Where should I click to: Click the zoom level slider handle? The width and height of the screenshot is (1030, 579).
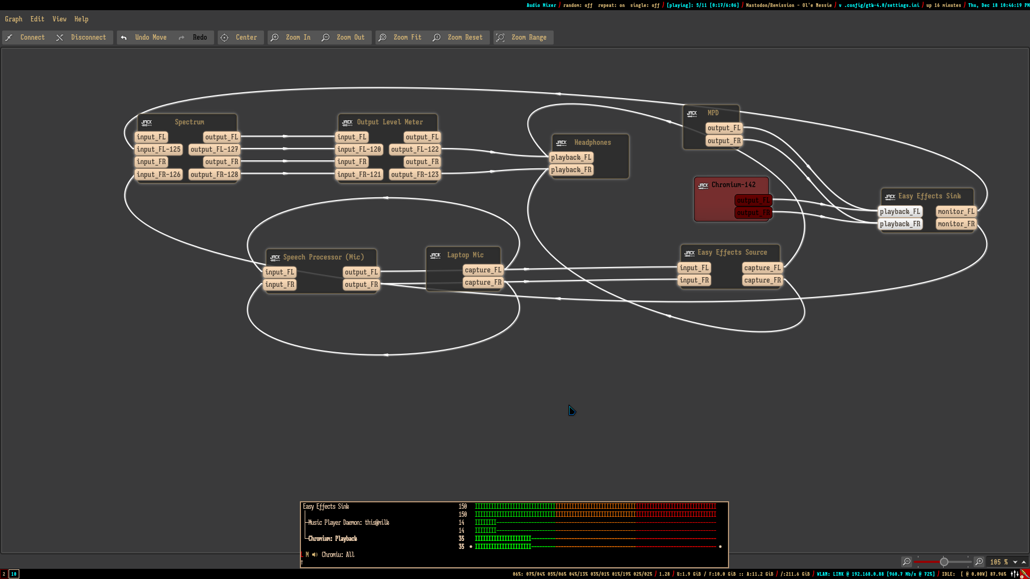click(x=944, y=562)
